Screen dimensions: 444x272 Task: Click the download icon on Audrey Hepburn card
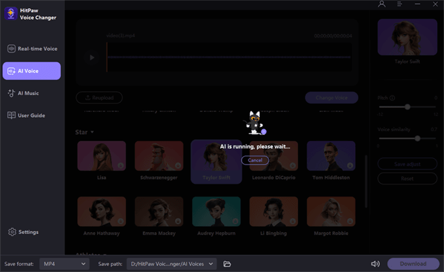[x=235, y=221]
